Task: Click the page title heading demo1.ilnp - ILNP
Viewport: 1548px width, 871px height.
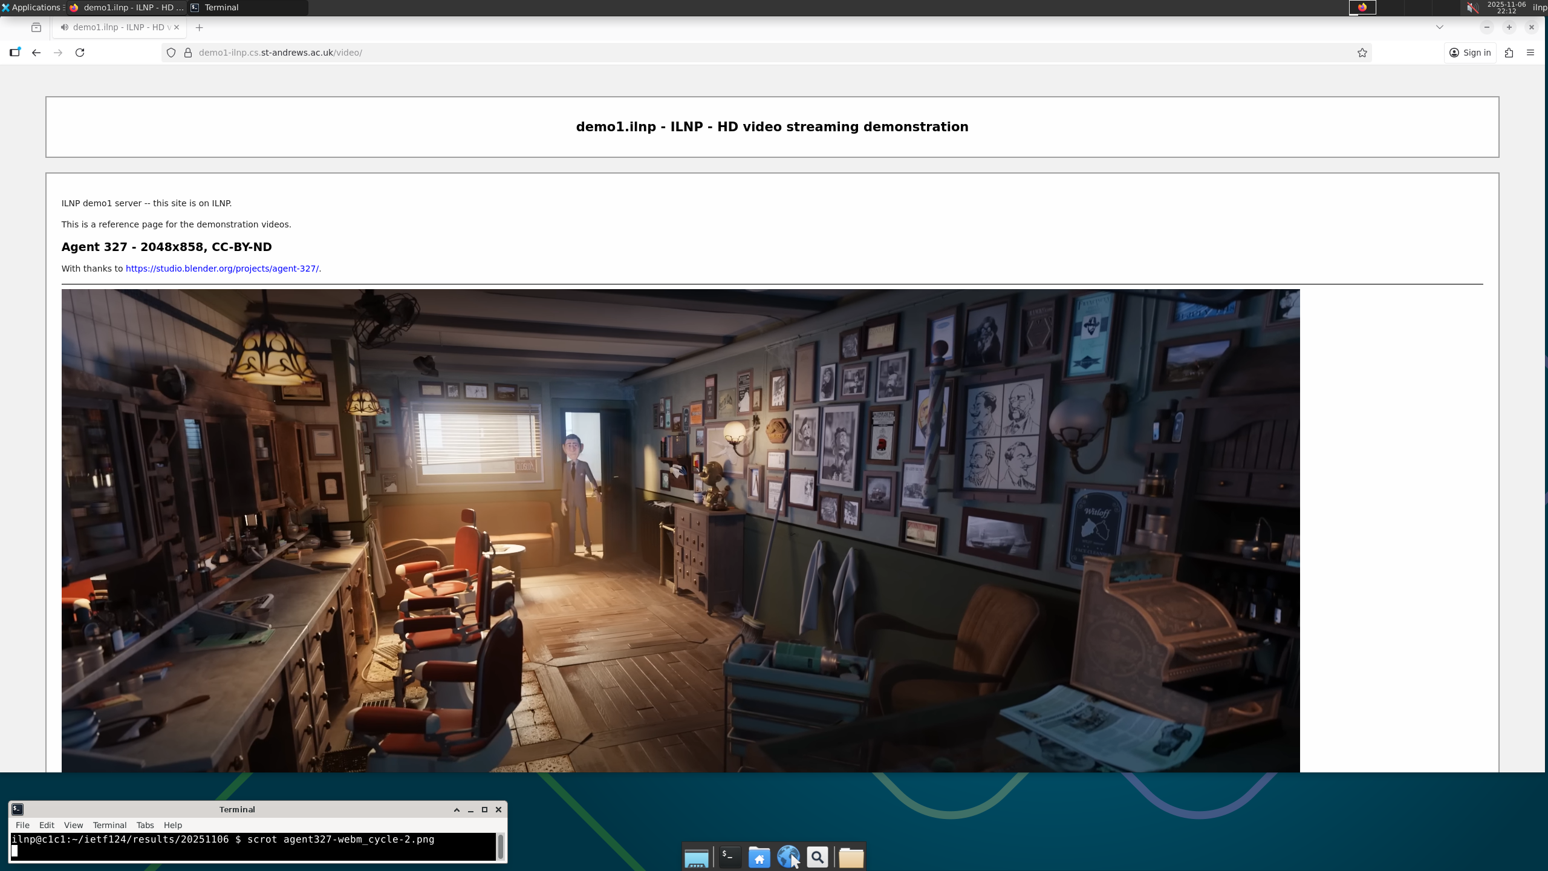Action: click(x=772, y=127)
